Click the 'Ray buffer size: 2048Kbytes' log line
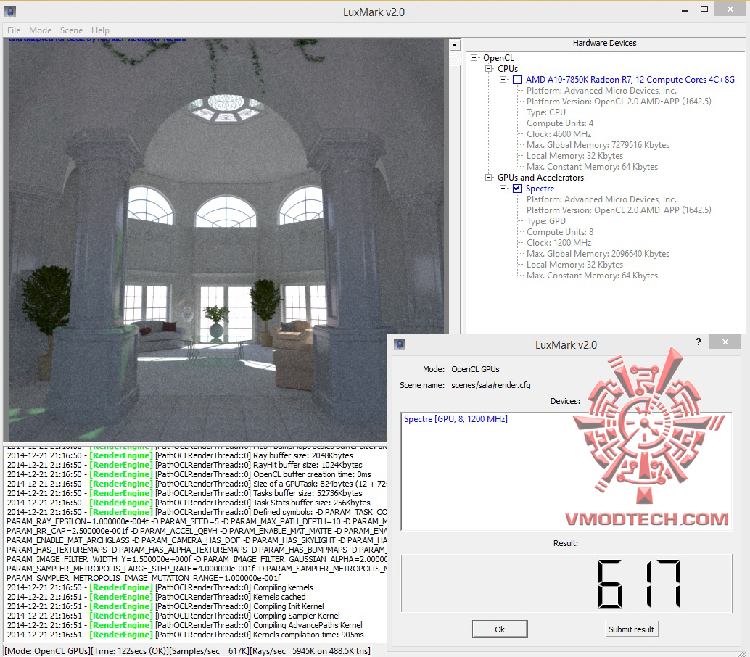This screenshot has width=750, height=657. click(x=180, y=455)
